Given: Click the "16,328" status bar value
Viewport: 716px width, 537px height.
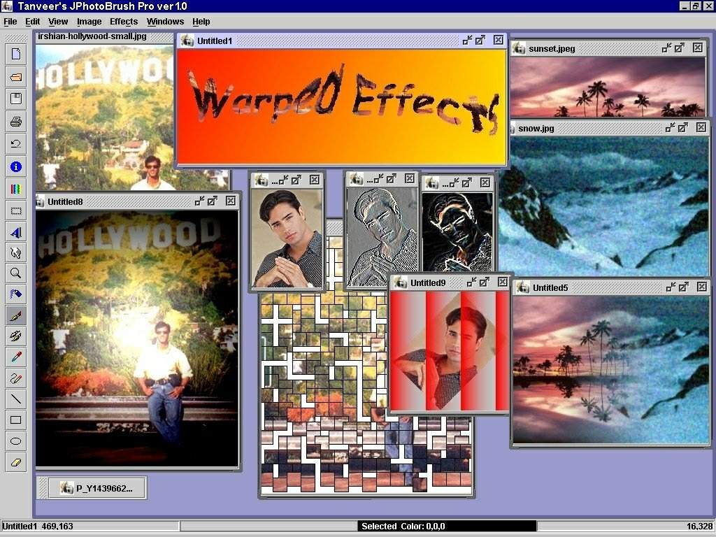Looking at the screenshot, I should [x=699, y=526].
